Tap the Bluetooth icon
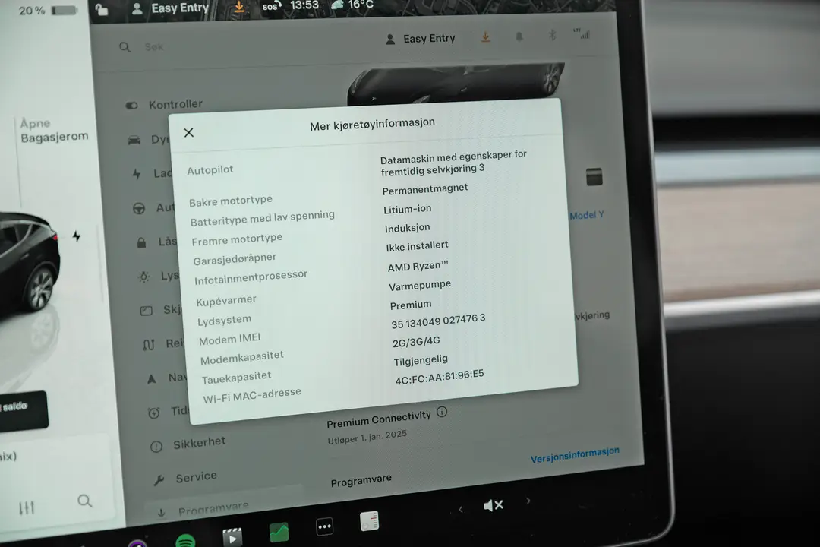 tap(552, 35)
